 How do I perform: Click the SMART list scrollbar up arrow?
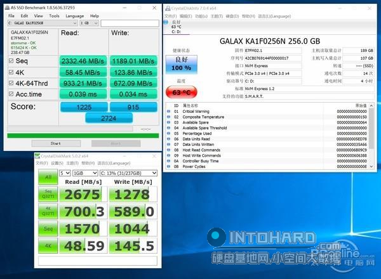[x=371, y=105]
